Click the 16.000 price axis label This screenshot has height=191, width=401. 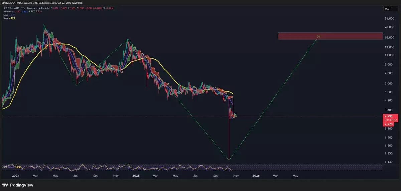388,38
